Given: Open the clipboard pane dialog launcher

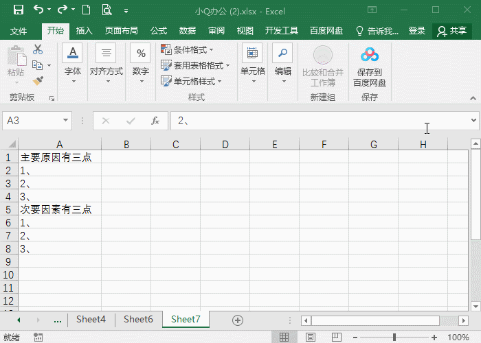Looking at the screenshot, I should click(52, 98).
